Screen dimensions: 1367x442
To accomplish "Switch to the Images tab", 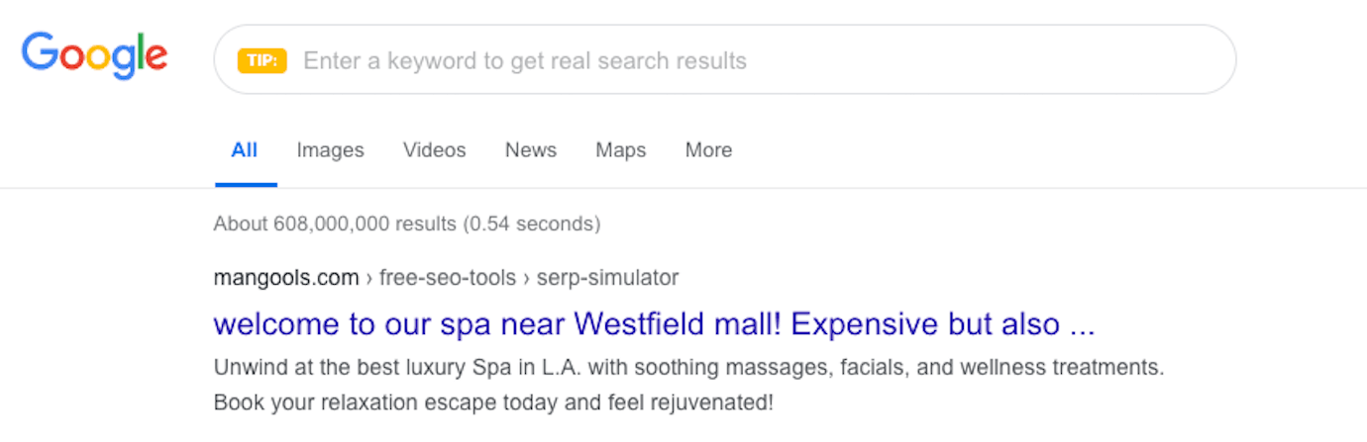I will click(x=330, y=150).
